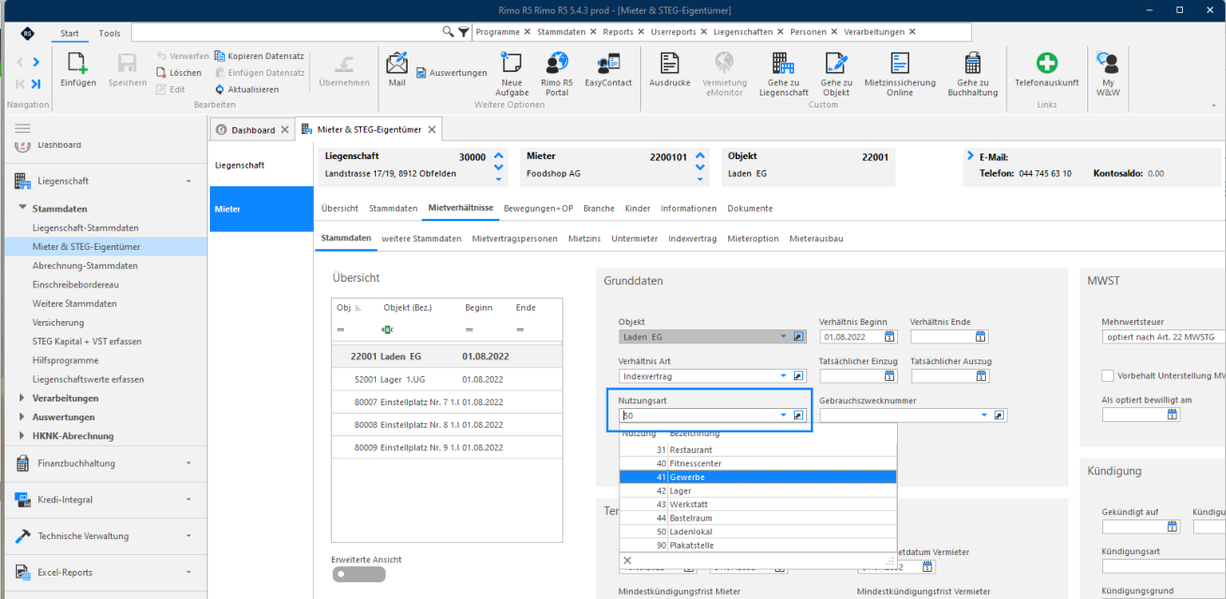Click the Löschen icon in Bearbeiten group
The width and height of the screenshot is (1226, 599).
pyautogui.click(x=179, y=73)
